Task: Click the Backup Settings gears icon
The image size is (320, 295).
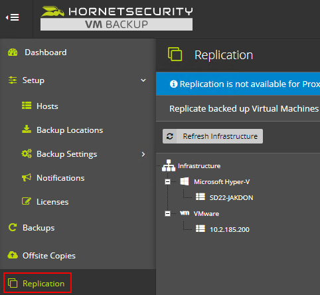Action: pos(27,153)
